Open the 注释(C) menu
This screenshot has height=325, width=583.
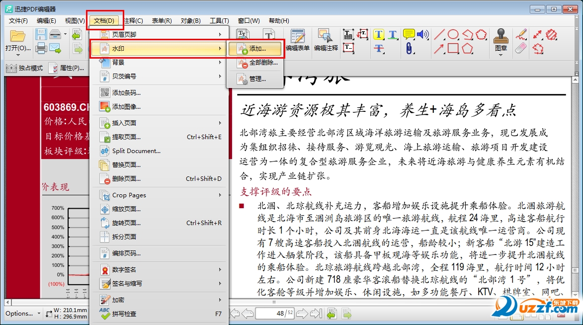(133, 20)
